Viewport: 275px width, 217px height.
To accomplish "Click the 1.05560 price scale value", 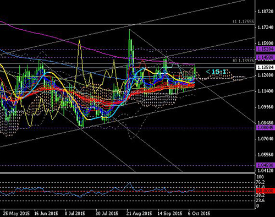I will [x=266, y=155].
